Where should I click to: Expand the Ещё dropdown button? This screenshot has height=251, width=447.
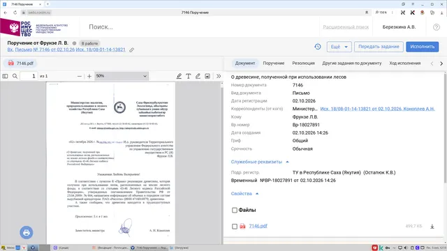click(339, 47)
